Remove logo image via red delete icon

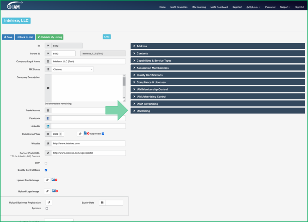click(x=57, y=191)
